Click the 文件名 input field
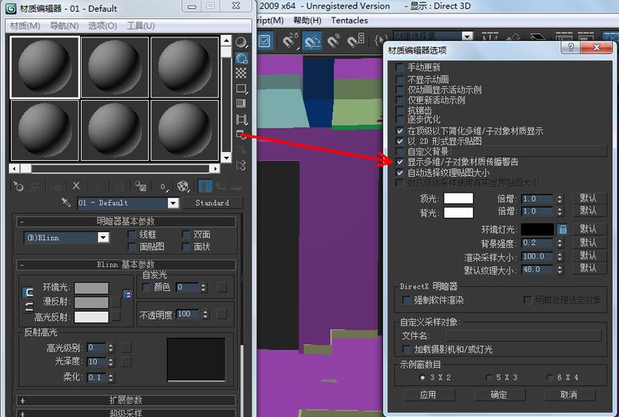Image resolution: width=619 pixels, height=417 pixels. click(524, 335)
